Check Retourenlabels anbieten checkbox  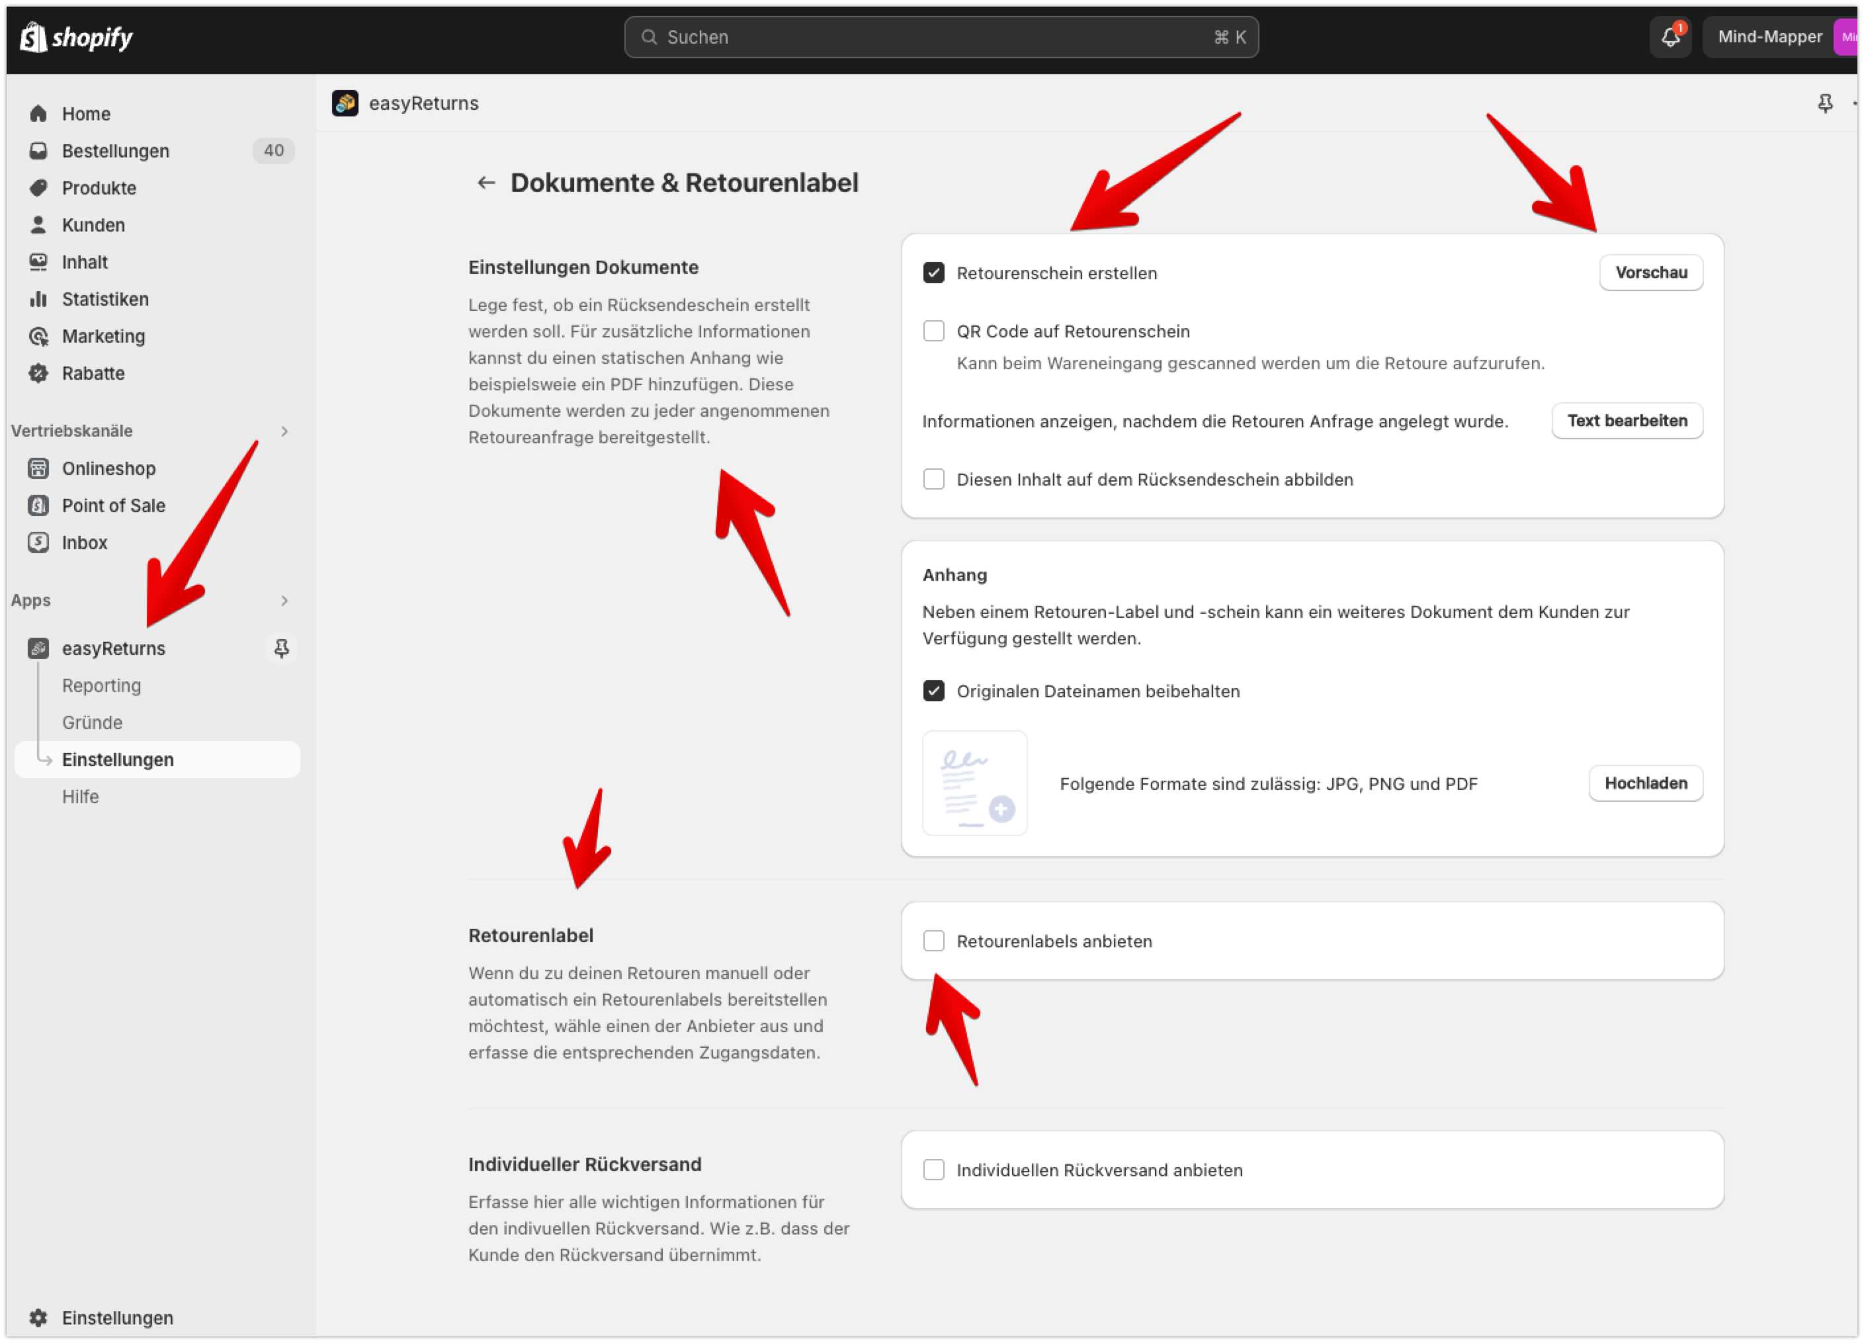pyautogui.click(x=933, y=941)
